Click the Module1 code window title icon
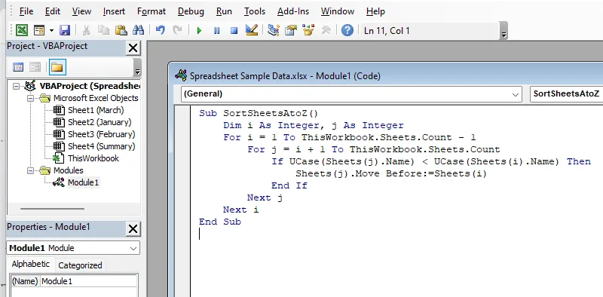The height and width of the screenshot is (297, 603). click(181, 75)
